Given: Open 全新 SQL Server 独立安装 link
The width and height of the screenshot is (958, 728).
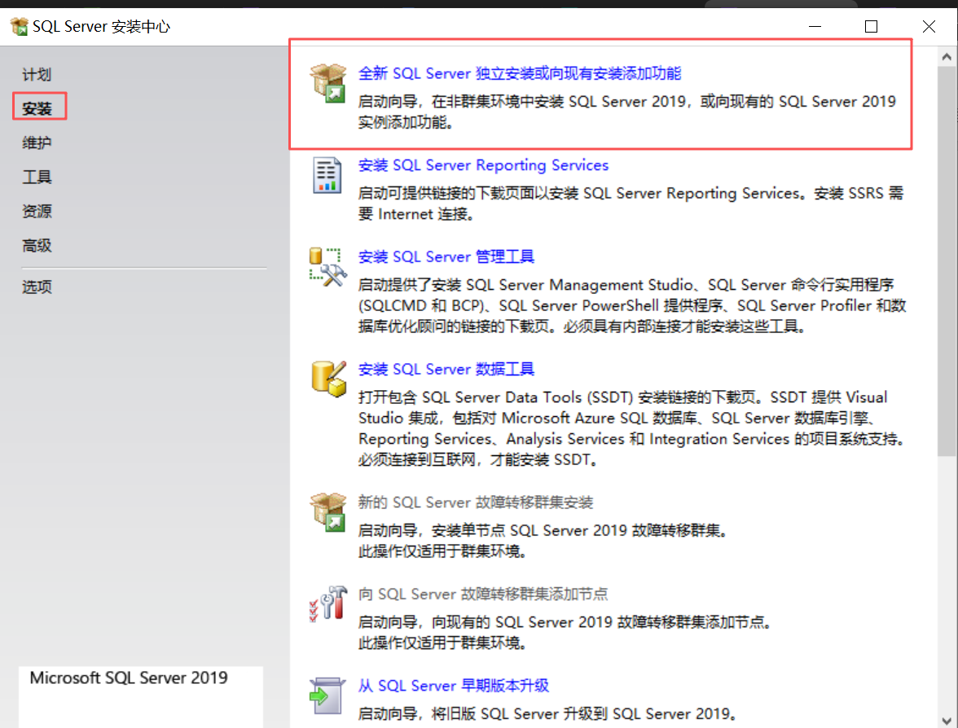Looking at the screenshot, I should pyautogui.click(x=520, y=73).
